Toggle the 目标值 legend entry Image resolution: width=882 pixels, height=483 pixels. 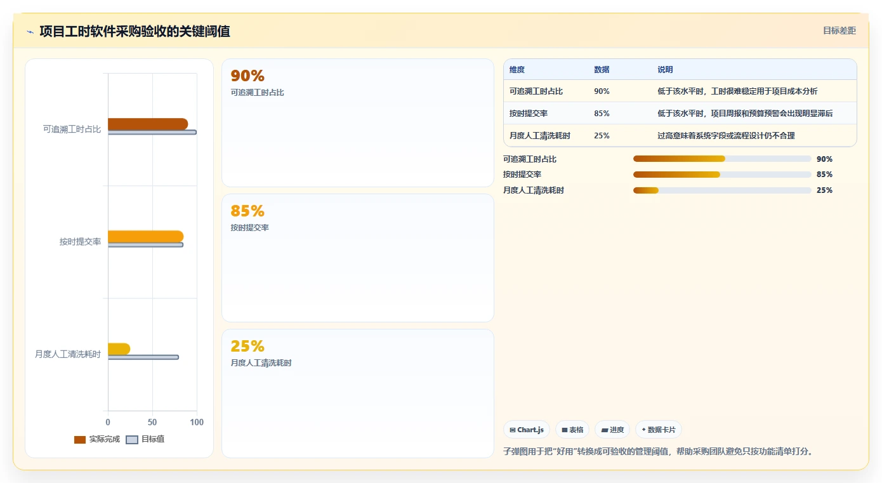pos(145,439)
